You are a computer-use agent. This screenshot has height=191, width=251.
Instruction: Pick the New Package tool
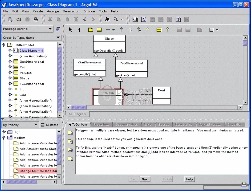click(x=90, y=30)
